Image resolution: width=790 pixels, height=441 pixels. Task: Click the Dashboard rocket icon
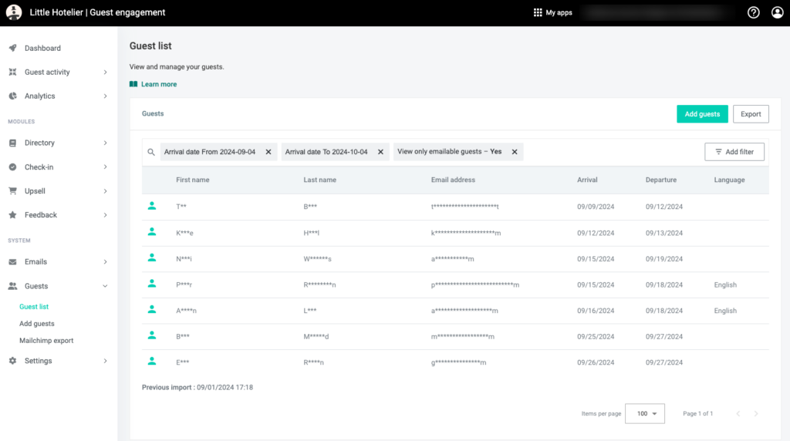(x=12, y=48)
